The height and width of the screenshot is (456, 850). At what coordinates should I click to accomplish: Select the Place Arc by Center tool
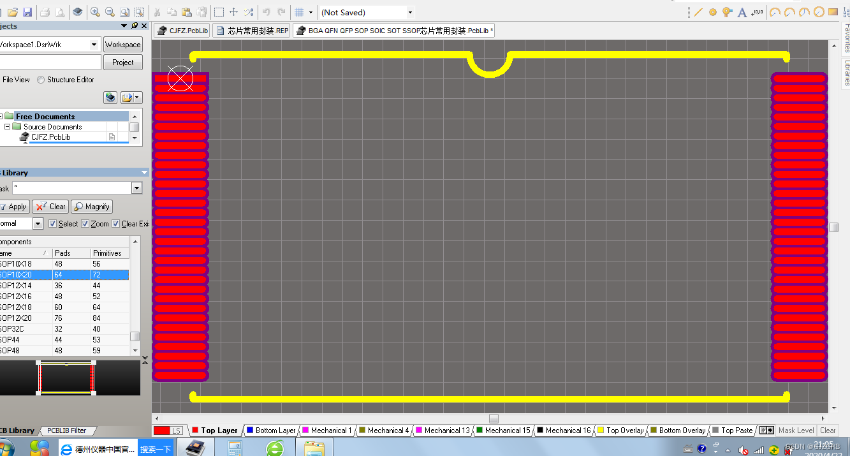tap(775, 12)
